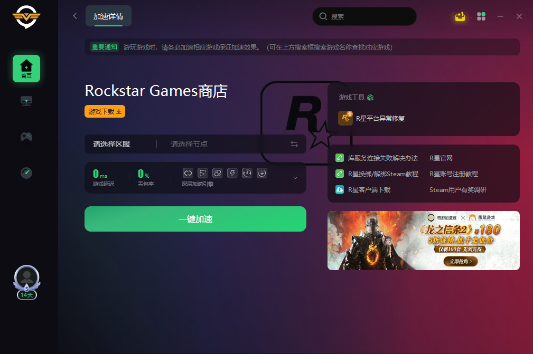Click the magnifier search icon
The width and height of the screenshot is (533, 354).
point(323,16)
